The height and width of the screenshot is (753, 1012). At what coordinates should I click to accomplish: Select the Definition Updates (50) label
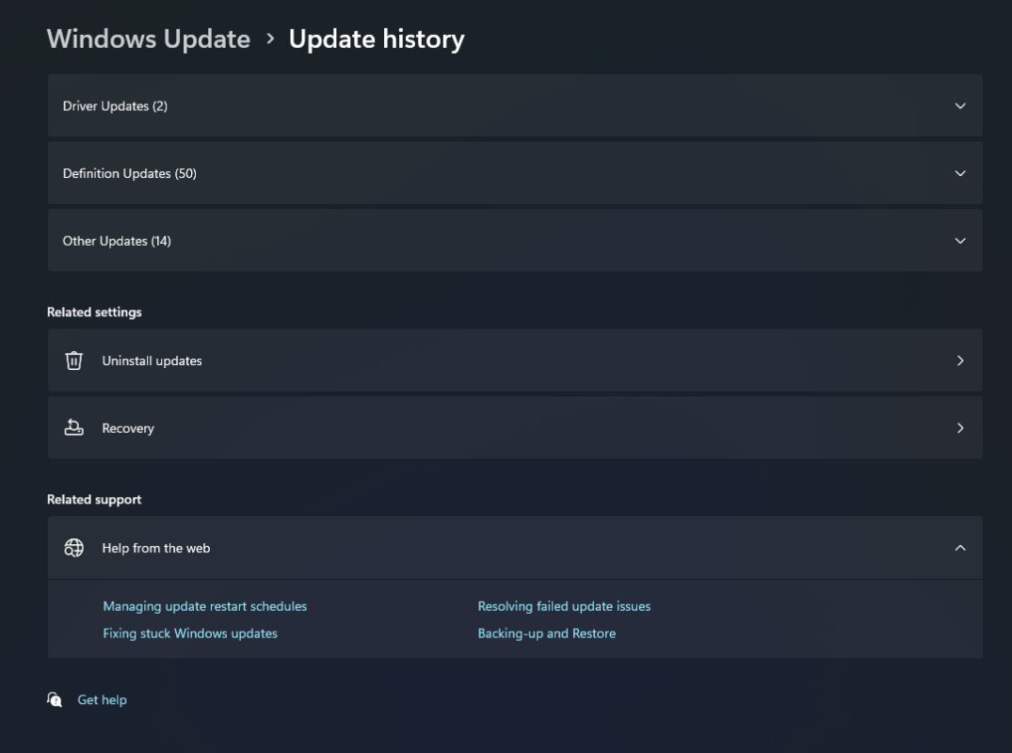pos(129,173)
